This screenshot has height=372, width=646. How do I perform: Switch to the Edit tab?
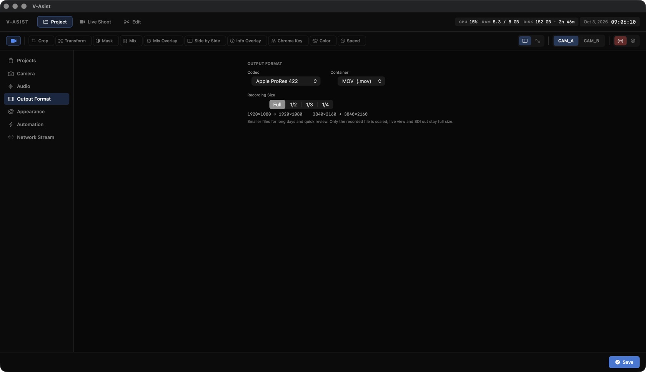click(x=132, y=22)
